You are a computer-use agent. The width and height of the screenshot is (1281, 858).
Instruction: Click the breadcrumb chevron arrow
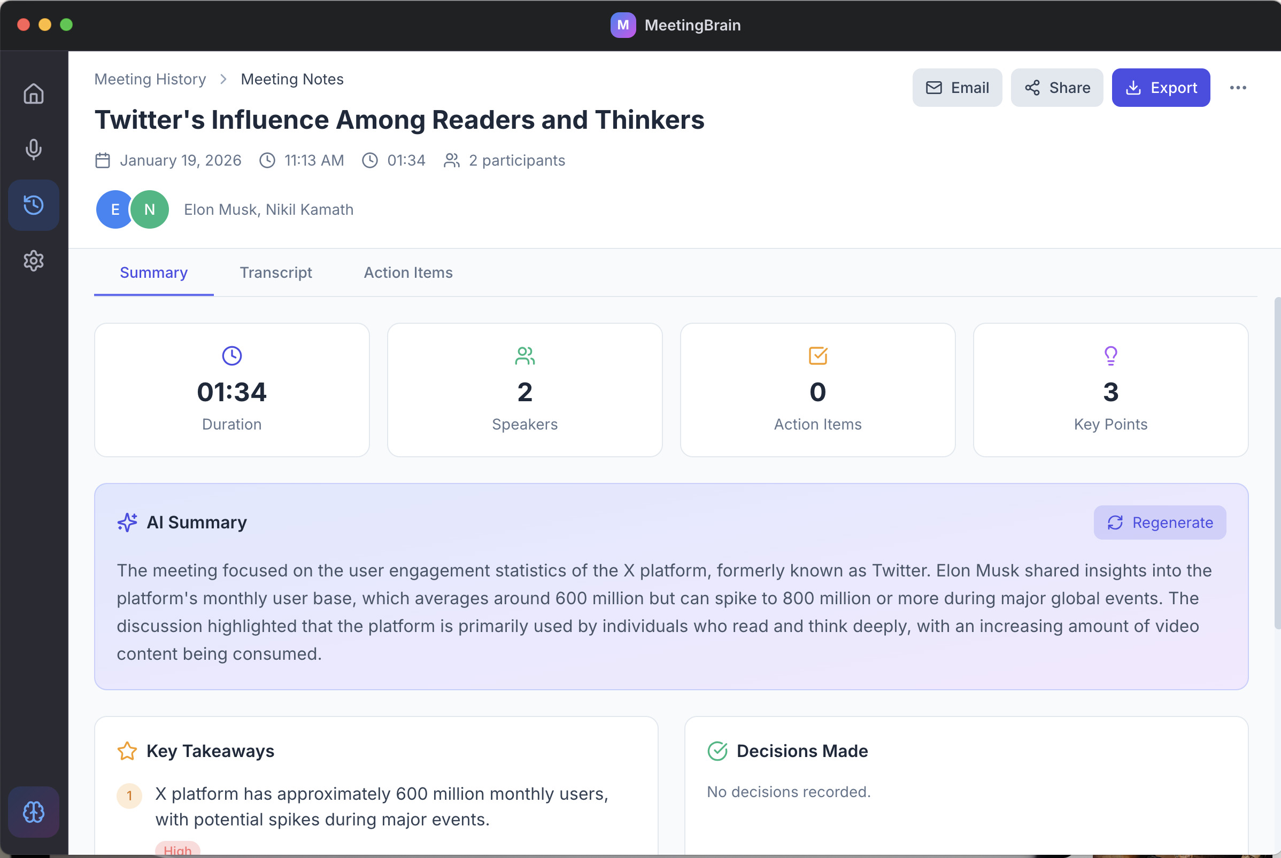pyautogui.click(x=223, y=80)
